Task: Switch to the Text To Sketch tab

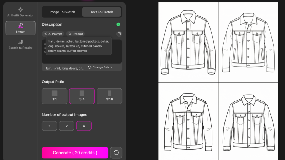Action: click(x=102, y=12)
